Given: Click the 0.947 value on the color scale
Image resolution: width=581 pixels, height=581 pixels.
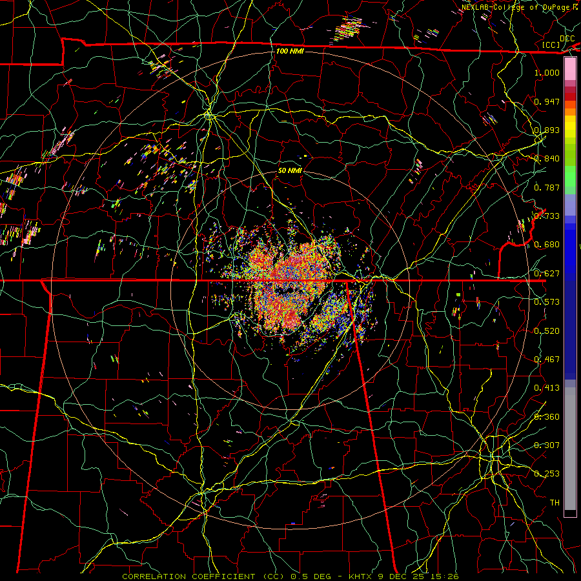Looking at the screenshot, I should (x=547, y=101).
